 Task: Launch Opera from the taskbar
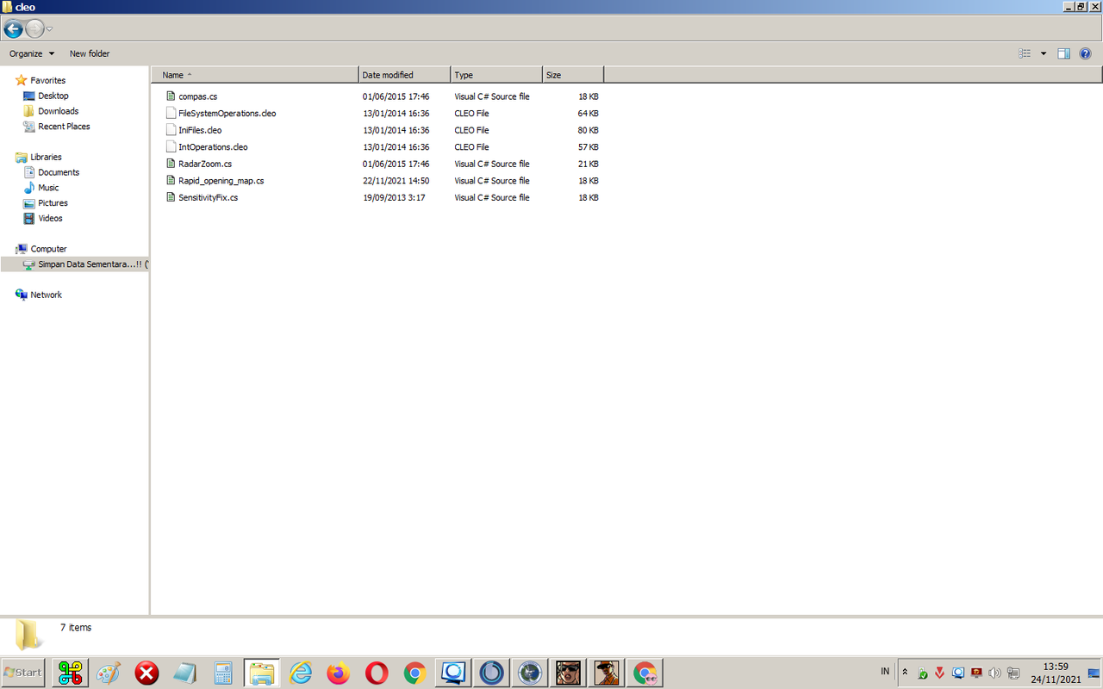coord(377,673)
